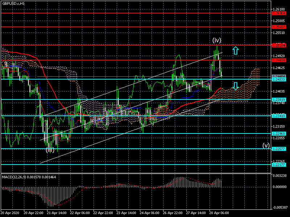This screenshot has width=290, height=217.
Task: Click the 1.23740 price scale value
Action: [x=279, y=103]
